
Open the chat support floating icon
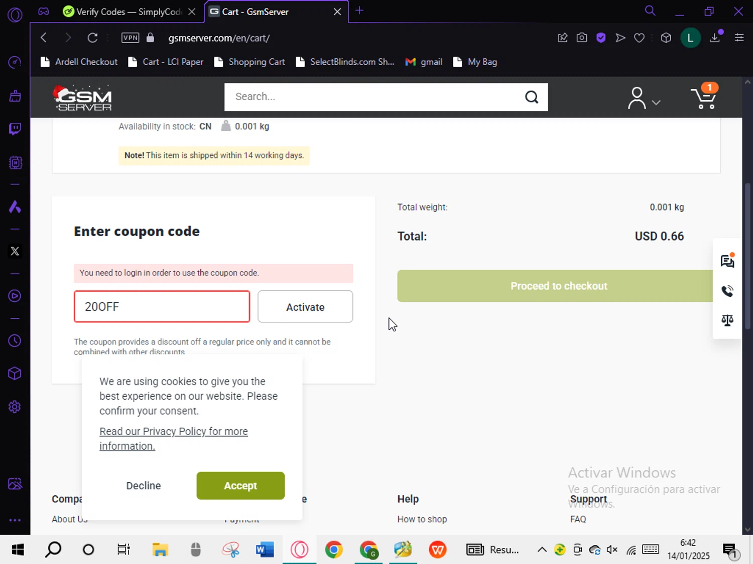click(x=727, y=261)
